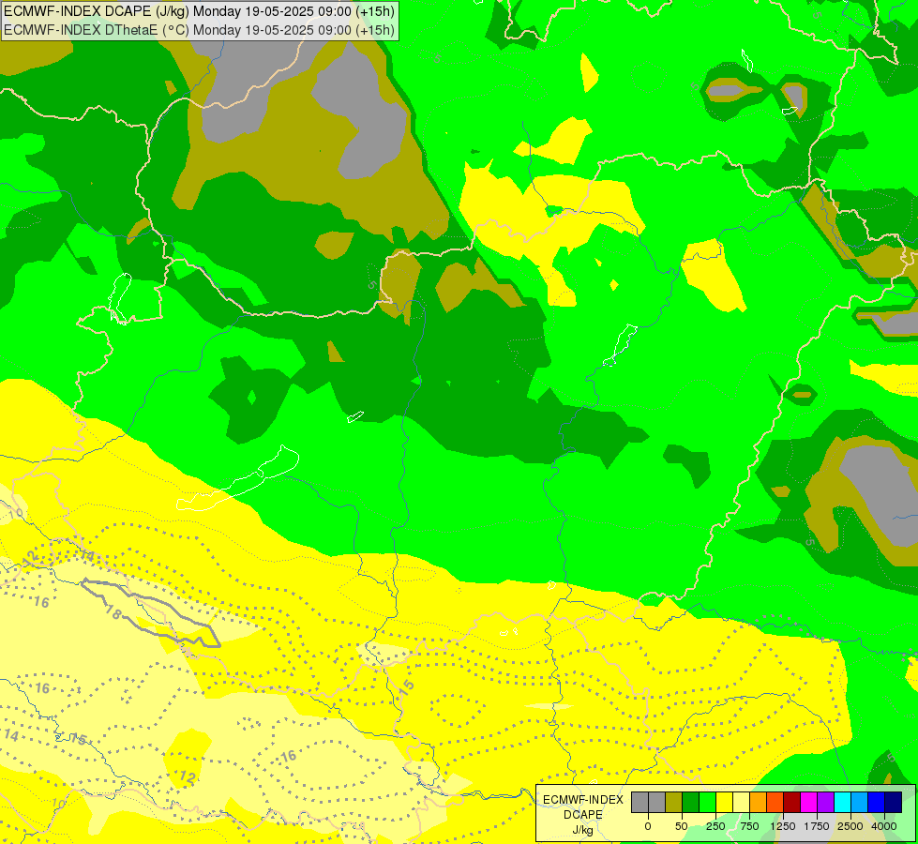Click the legend scale value '1250'
This screenshot has height=844, width=918.
click(783, 826)
